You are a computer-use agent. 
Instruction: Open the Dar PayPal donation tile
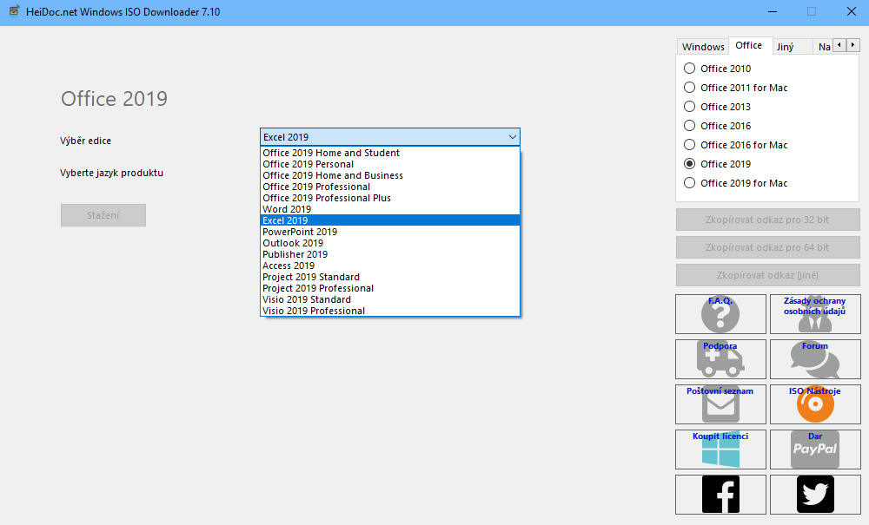coord(815,450)
